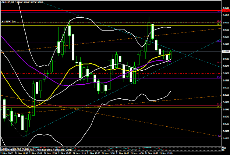Click the 2.0530 price scale label
Screen dimensions: 230x155
tap(226, 131)
